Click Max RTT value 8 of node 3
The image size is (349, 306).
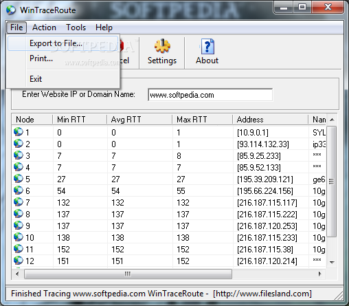coord(179,156)
